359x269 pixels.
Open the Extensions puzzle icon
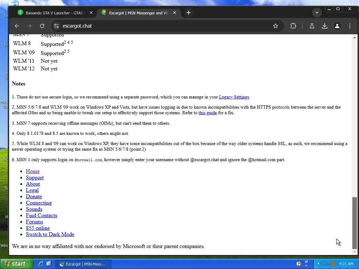[x=293, y=26]
